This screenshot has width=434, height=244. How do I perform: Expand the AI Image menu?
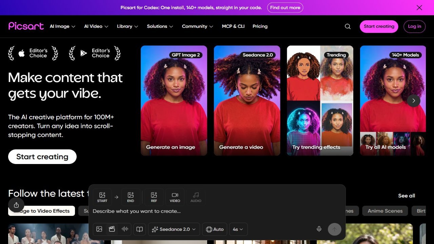(63, 26)
